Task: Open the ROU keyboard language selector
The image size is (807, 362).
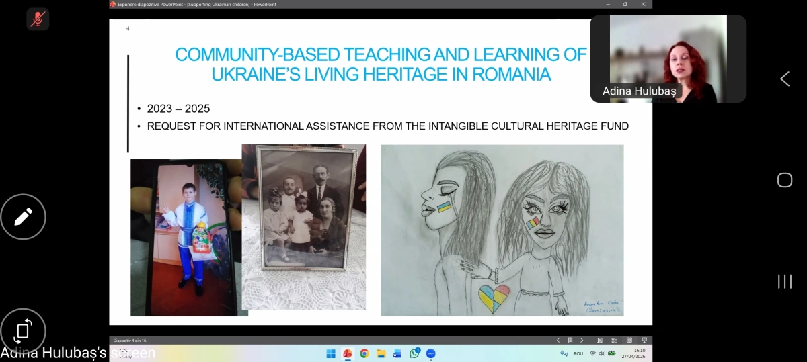Action: (579, 353)
